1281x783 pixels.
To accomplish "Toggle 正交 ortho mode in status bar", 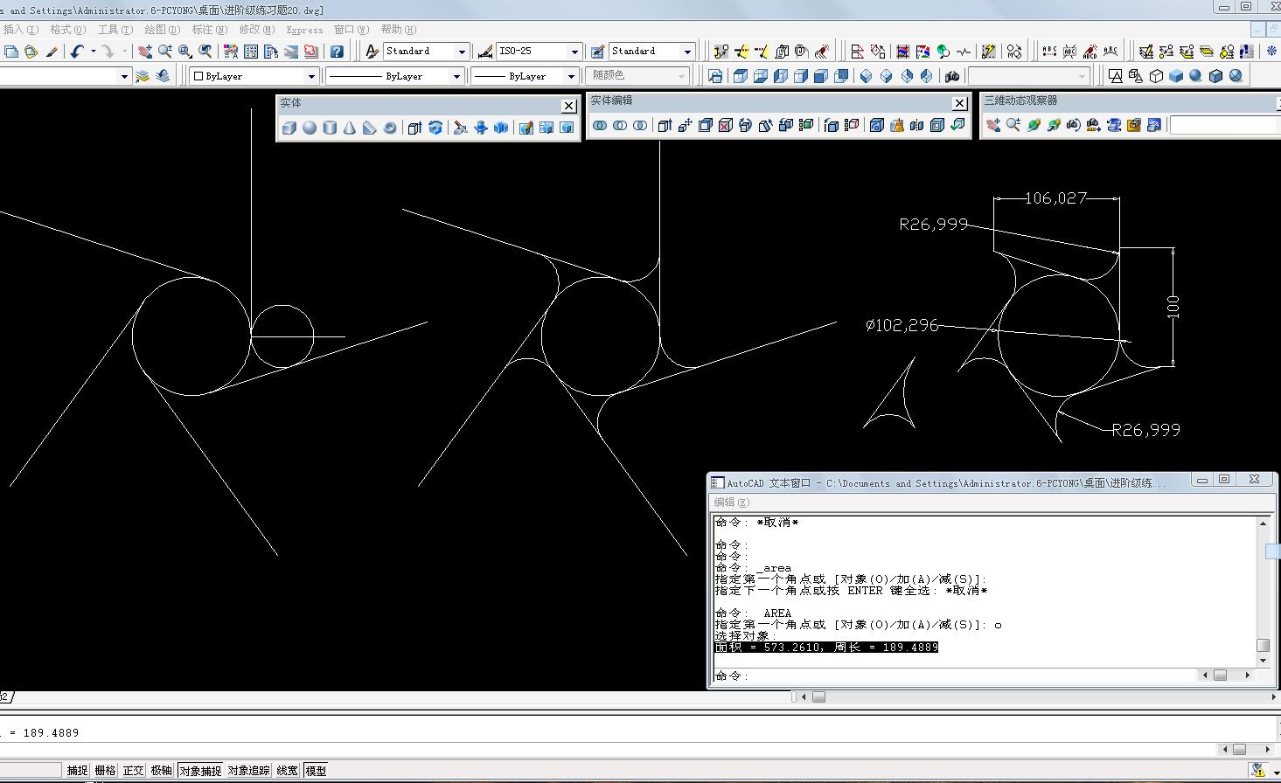I will [133, 771].
